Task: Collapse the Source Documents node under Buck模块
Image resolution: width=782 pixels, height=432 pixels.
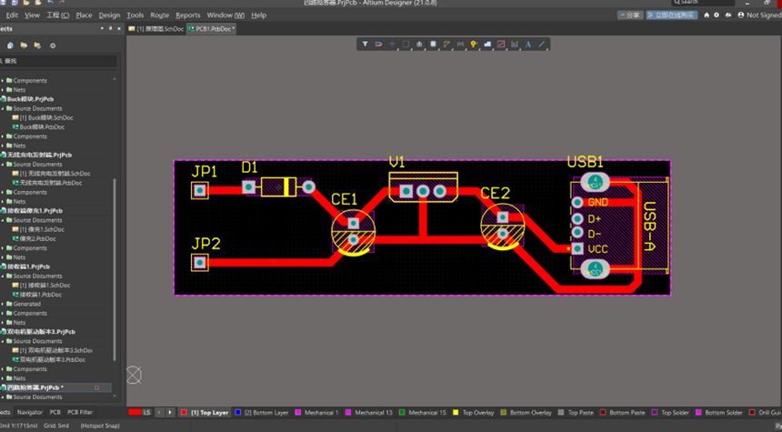Action: coord(4,109)
